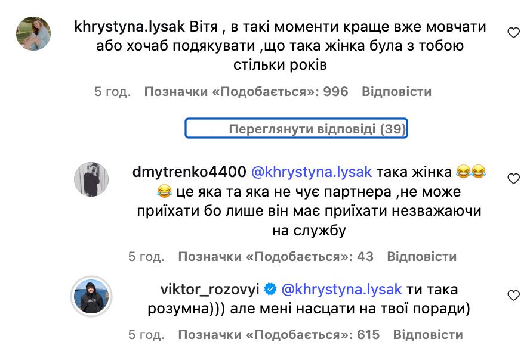This screenshot has height=348, width=530.
Task: View the 996 likes on the first comment
Action: (x=246, y=92)
